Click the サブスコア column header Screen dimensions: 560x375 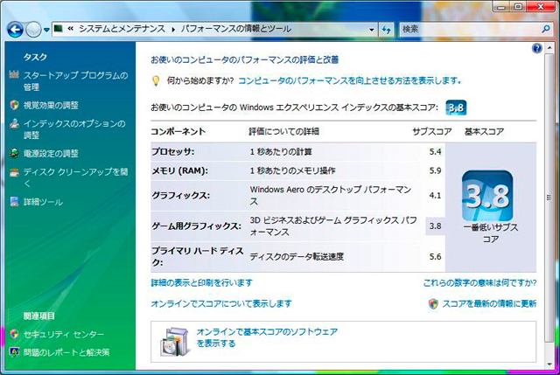pos(431,132)
